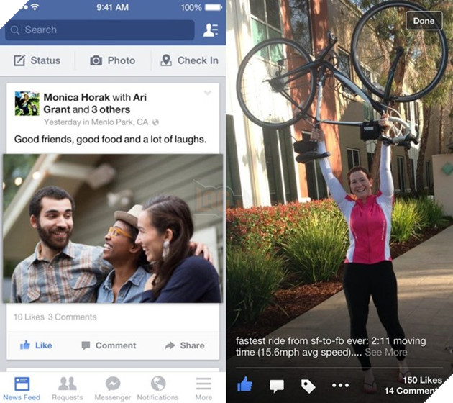Open comments bubble on bike photo
Viewport: 453px width, 403px height.
point(277,386)
